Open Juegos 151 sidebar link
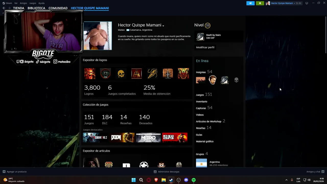This screenshot has height=184, width=327. [204, 95]
